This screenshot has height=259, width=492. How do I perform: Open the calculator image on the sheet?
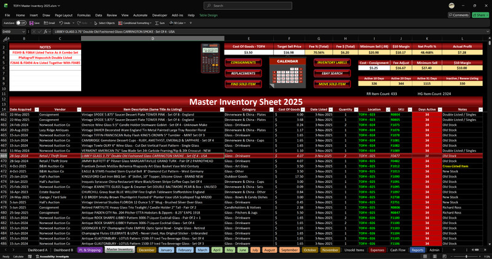pyautogui.click(x=210, y=58)
